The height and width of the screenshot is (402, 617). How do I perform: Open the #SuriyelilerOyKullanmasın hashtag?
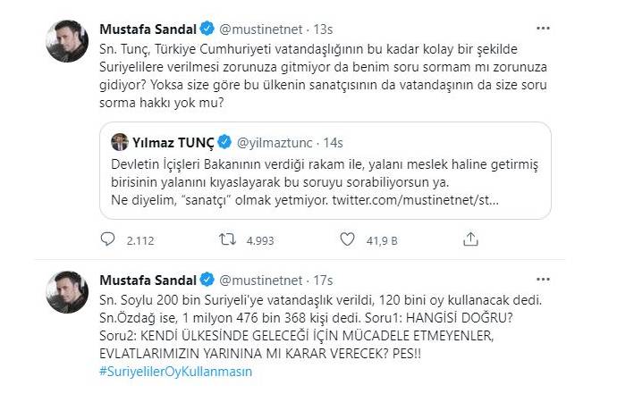click(176, 372)
